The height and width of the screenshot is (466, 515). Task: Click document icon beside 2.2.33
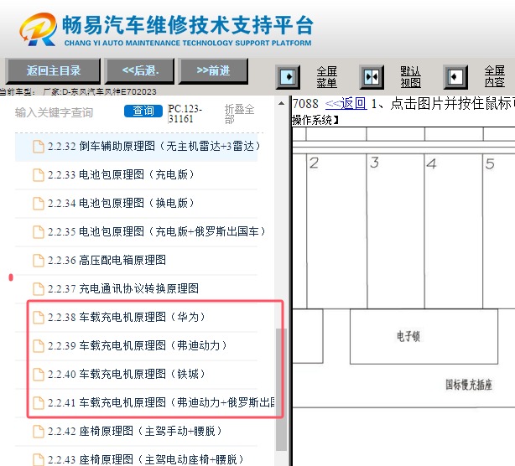(x=39, y=175)
